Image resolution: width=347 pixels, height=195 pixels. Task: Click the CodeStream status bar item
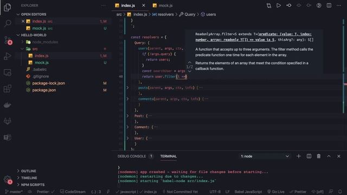coord(73,192)
